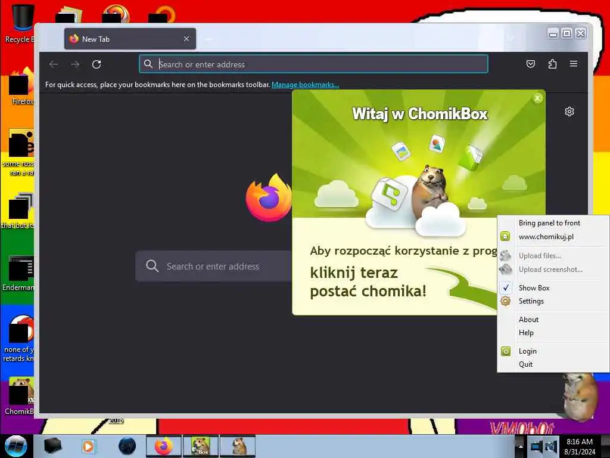The image size is (610, 458).
Task: Open the media player taskbar icon
Action: tap(89, 446)
